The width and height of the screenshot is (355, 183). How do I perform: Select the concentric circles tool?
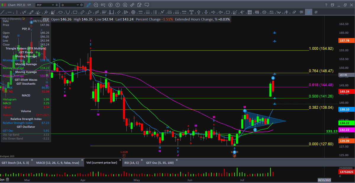pos(133,12)
